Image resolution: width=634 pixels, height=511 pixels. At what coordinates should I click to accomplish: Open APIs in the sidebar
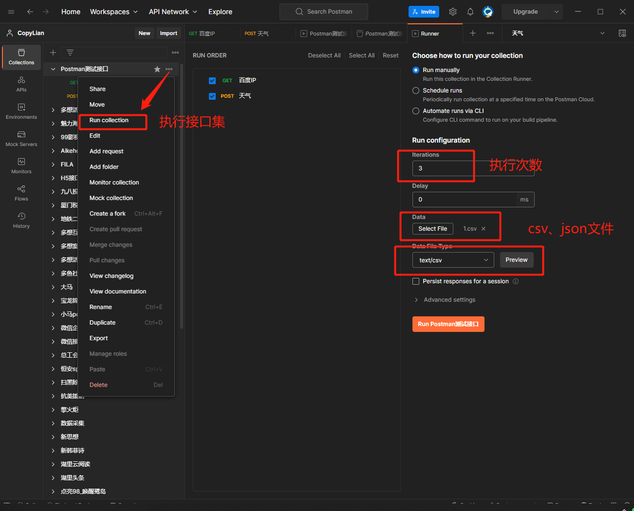pyautogui.click(x=21, y=84)
